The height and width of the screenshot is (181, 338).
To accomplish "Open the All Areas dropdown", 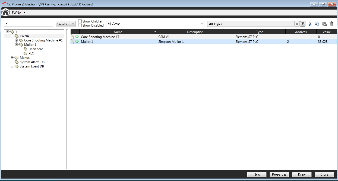I will point(155,24).
